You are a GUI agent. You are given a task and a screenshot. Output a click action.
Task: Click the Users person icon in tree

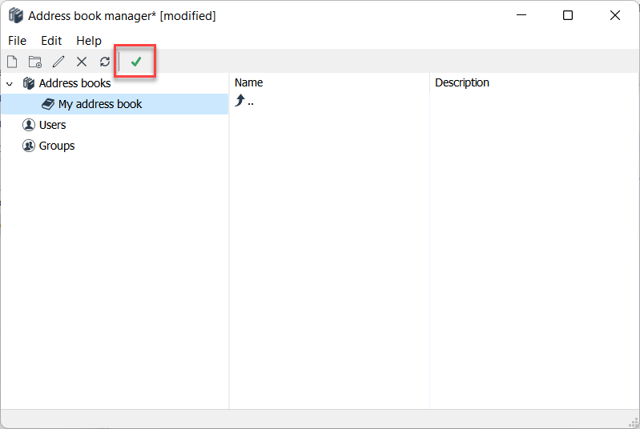click(29, 125)
